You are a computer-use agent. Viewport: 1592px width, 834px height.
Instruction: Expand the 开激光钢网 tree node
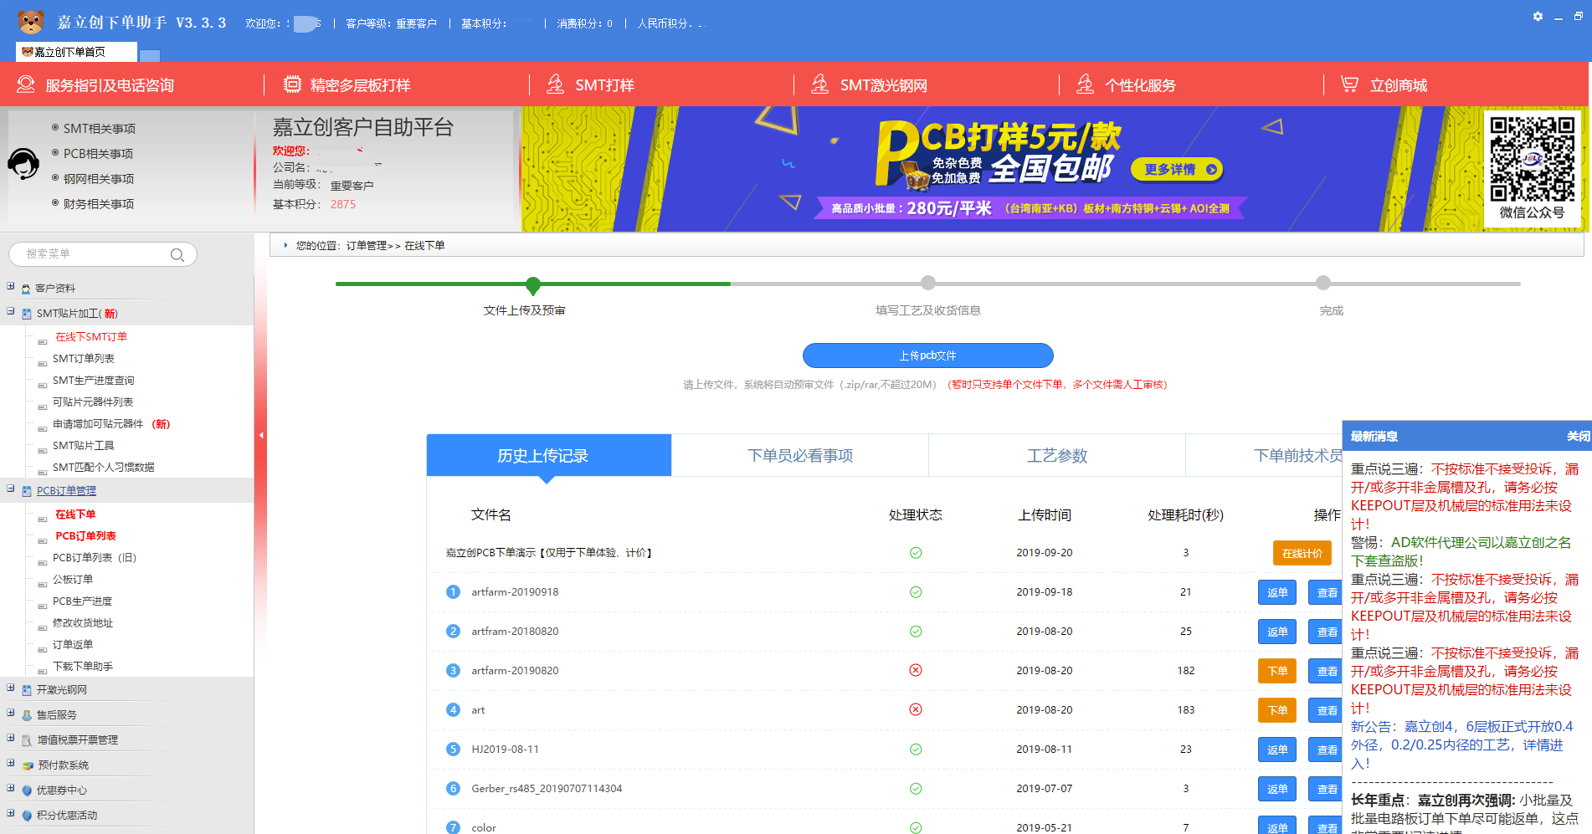point(10,688)
